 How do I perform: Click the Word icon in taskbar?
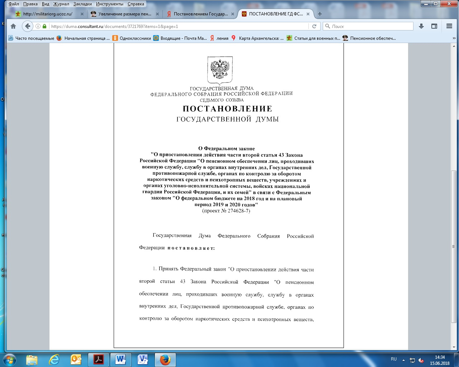[x=120, y=359]
